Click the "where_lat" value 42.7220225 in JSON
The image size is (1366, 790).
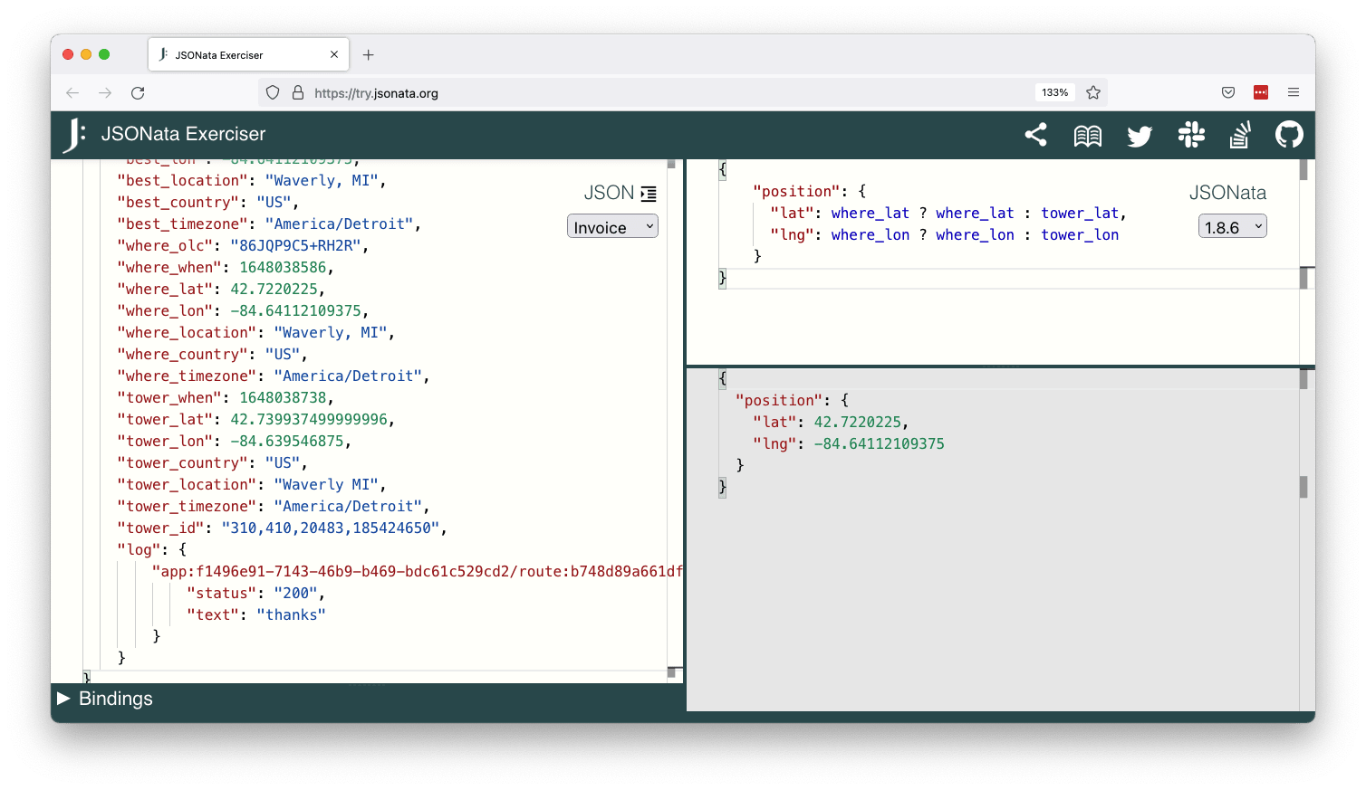click(x=274, y=290)
